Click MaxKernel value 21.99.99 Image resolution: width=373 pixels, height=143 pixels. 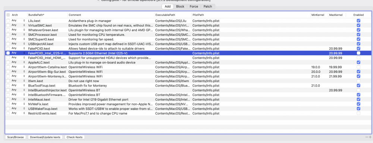point(335,77)
